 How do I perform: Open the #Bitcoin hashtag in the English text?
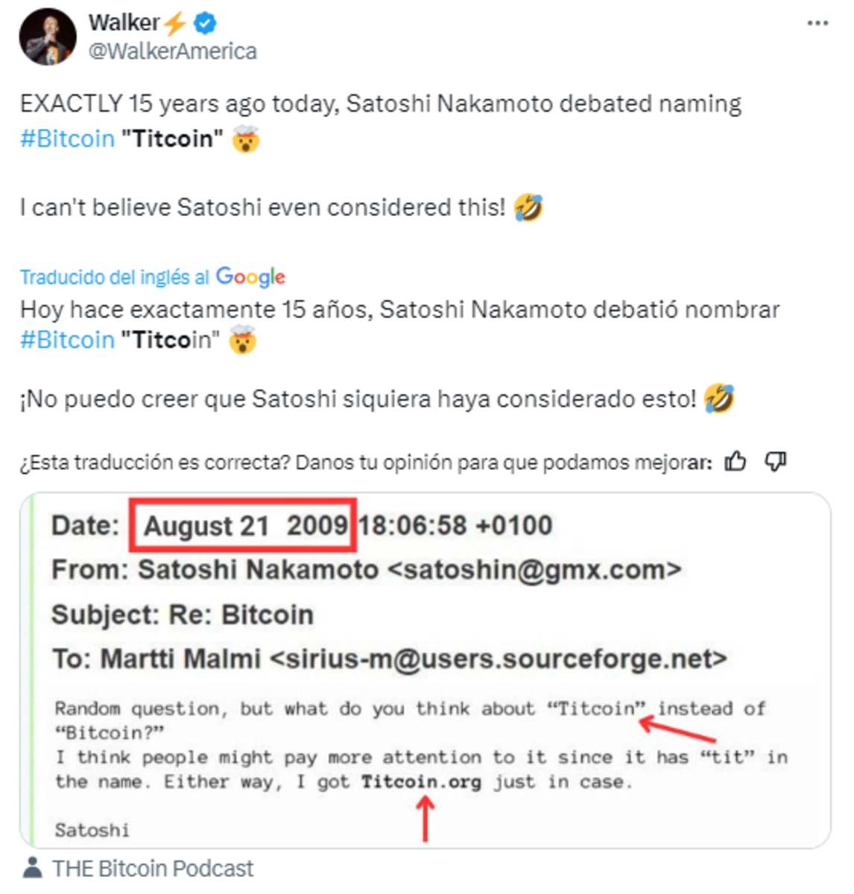tap(66, 139)
